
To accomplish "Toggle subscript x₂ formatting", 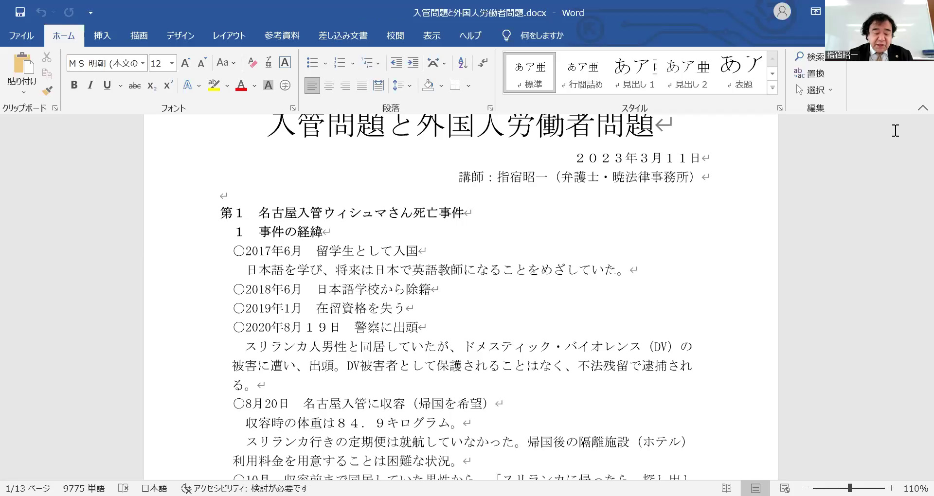I will point(152,86).
